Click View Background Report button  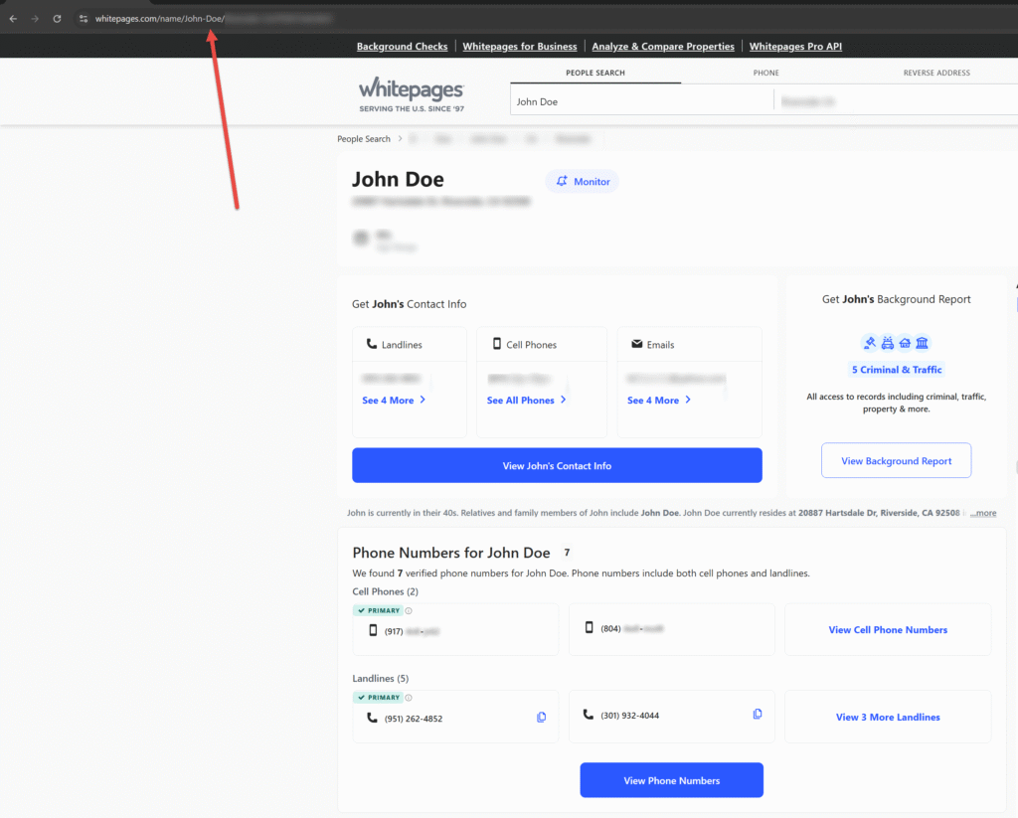tap(896, 461)
